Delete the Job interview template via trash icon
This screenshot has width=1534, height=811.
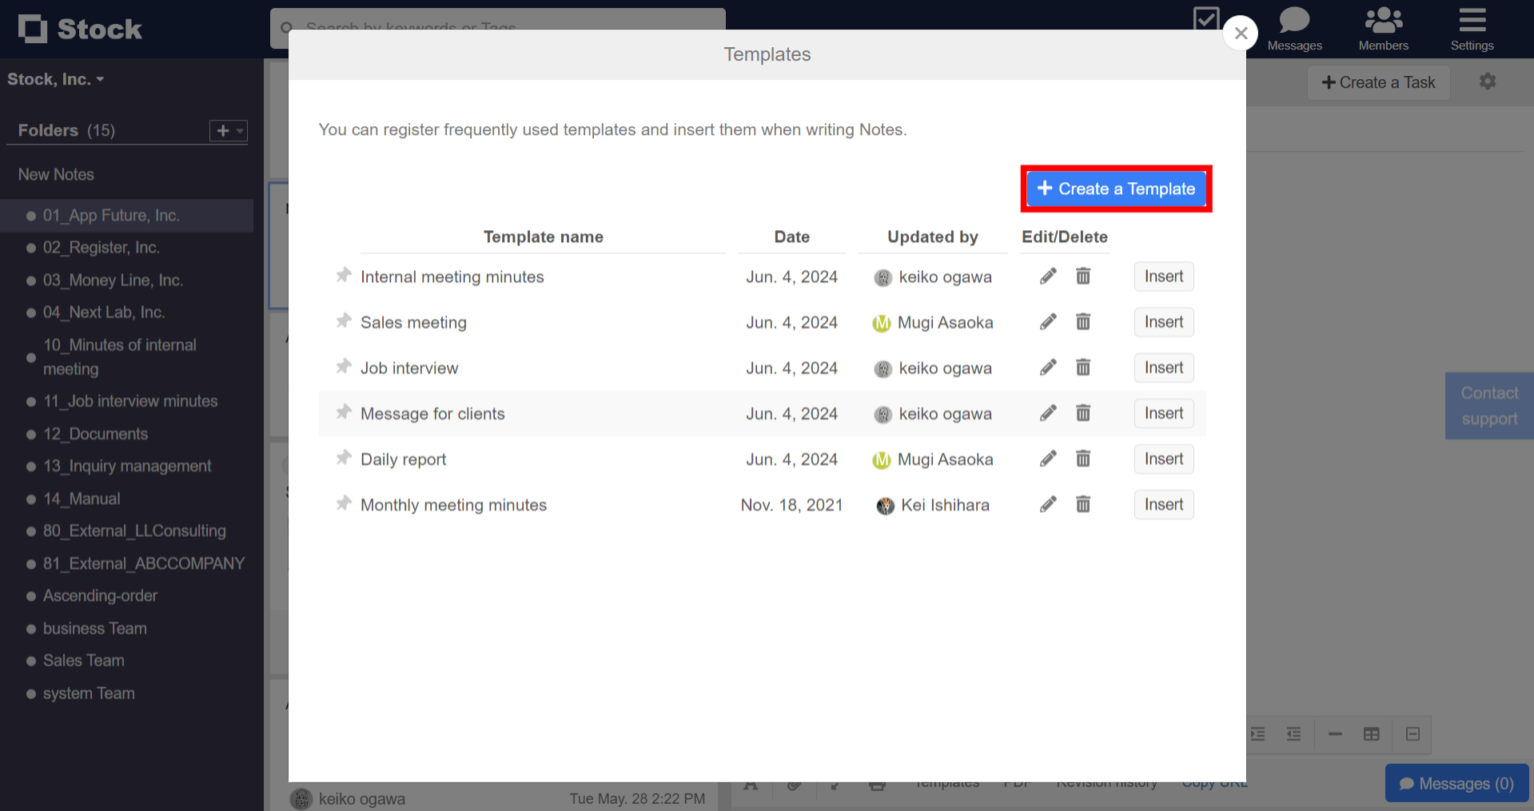[x=1083, y=368]
